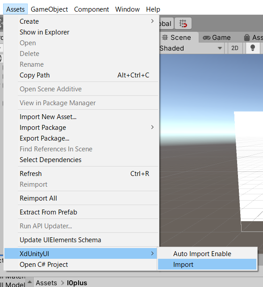
Task: Choose Export Package...
Action: coord(81,138)
